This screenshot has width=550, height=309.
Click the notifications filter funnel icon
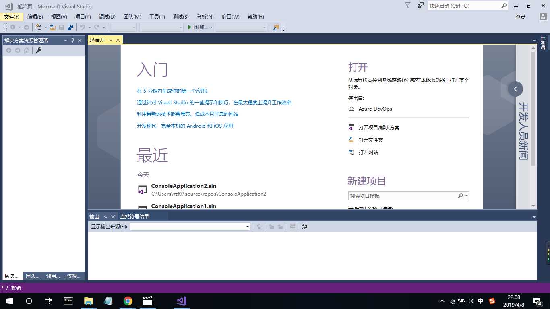[408, 6]
